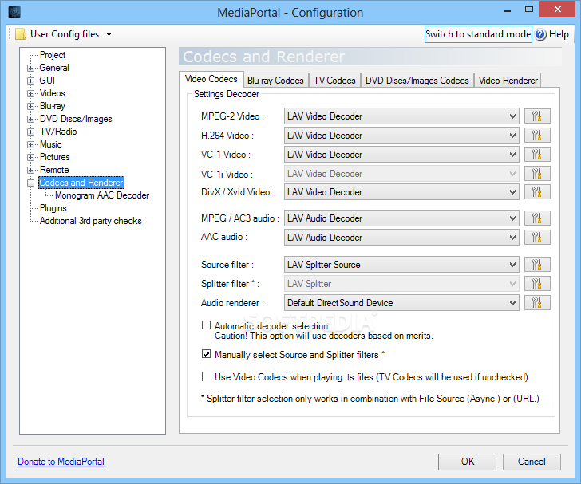The width and height of the screenshot is (581, 484).
Task: Expand the DVD Discs/Images tree node
Action: tap(31, 120)
